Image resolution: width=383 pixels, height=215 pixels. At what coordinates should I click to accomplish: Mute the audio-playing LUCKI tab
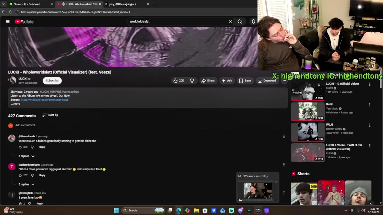pyautogui.click(x=63, y=4)
